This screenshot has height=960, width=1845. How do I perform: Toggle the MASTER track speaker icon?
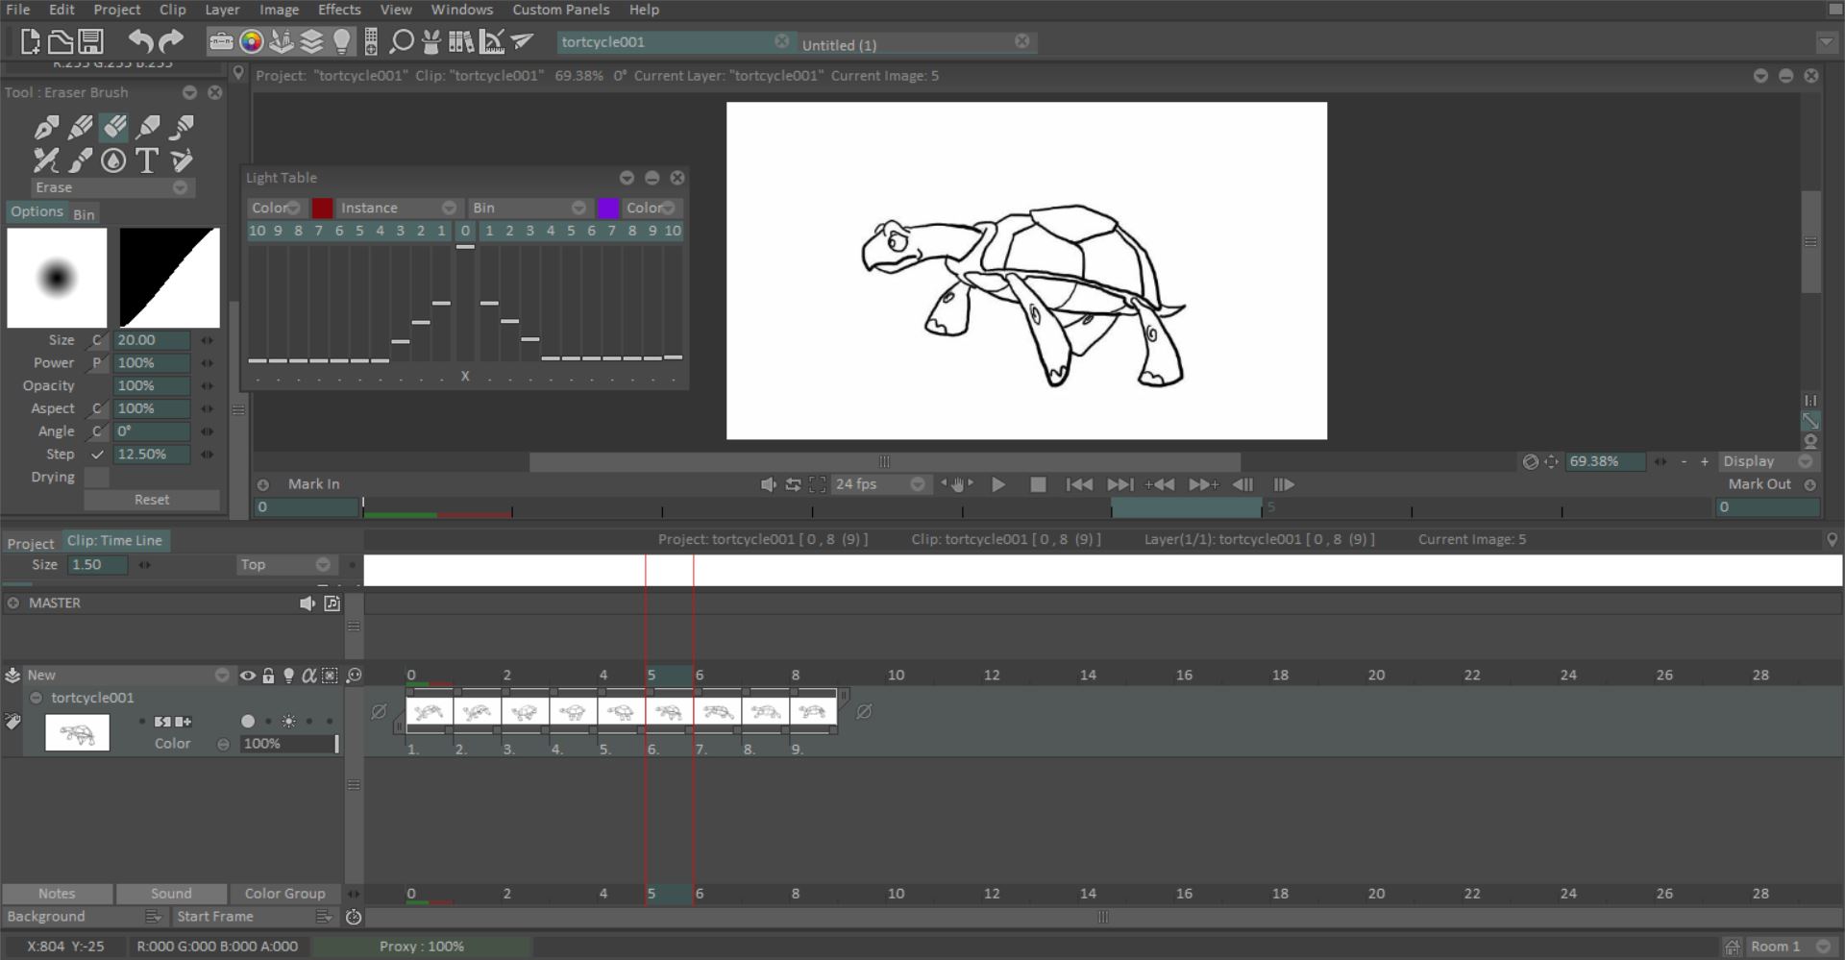[x=307, y=603]
